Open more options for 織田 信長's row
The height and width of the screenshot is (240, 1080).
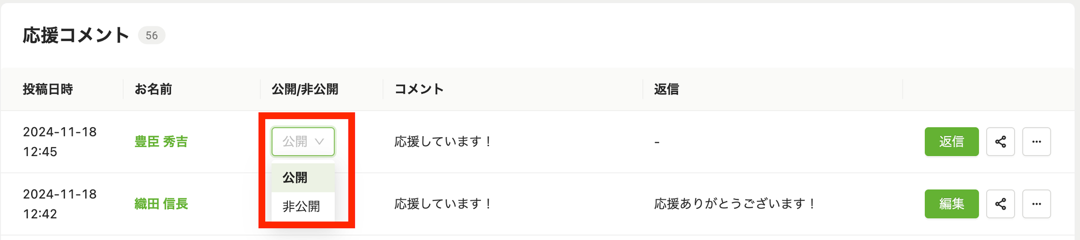click(x=1036, y=204)
